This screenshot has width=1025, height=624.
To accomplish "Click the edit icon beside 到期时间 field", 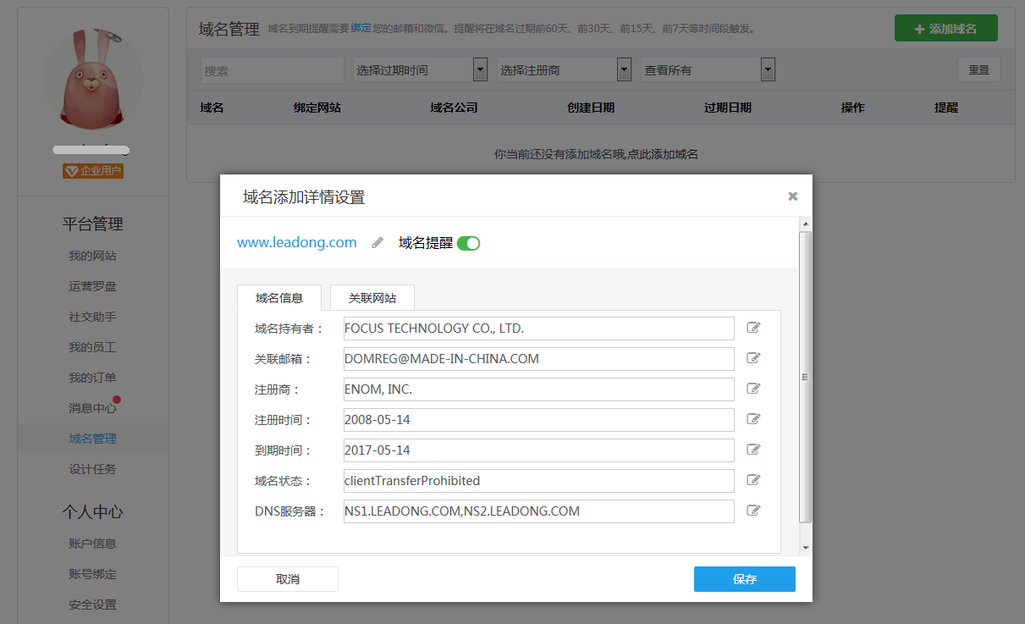I will tap(753, 450).
